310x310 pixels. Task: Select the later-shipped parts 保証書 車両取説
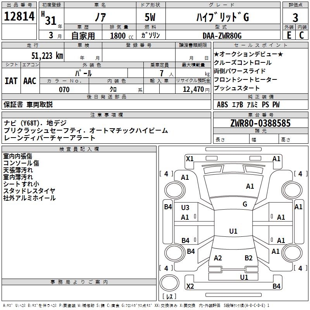(x=28, y=104)
